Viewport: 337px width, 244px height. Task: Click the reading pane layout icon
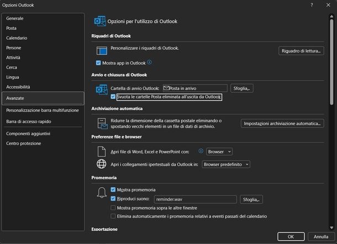coord(102,51)
